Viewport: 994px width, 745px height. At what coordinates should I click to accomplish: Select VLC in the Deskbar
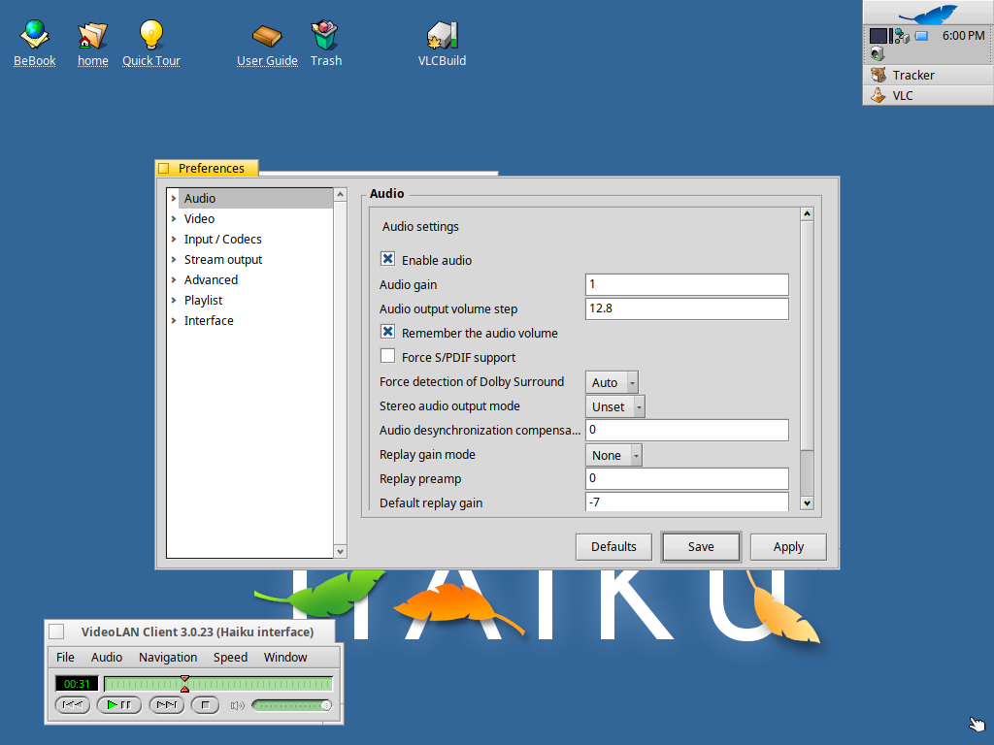click(x=928, y=95)
